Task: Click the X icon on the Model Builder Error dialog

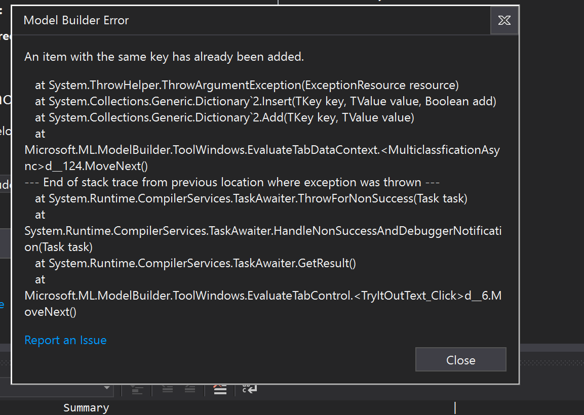Action: (504, 20)
